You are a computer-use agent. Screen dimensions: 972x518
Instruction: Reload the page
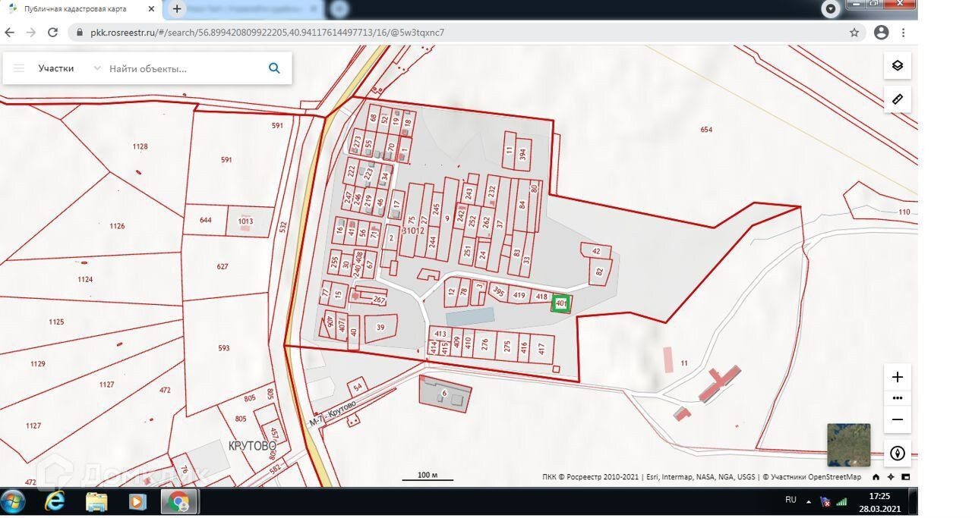pyautogui.click(x=52, y=33)
